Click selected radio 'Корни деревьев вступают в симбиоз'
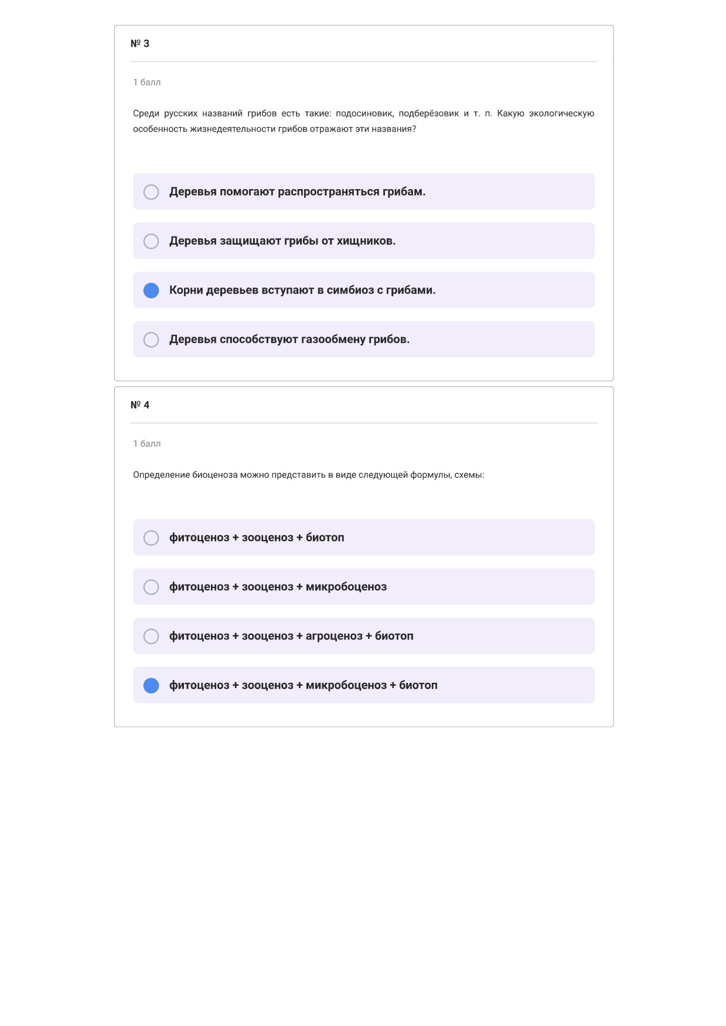This screenshot has width=726, height=1026. [x=151, y=290]
